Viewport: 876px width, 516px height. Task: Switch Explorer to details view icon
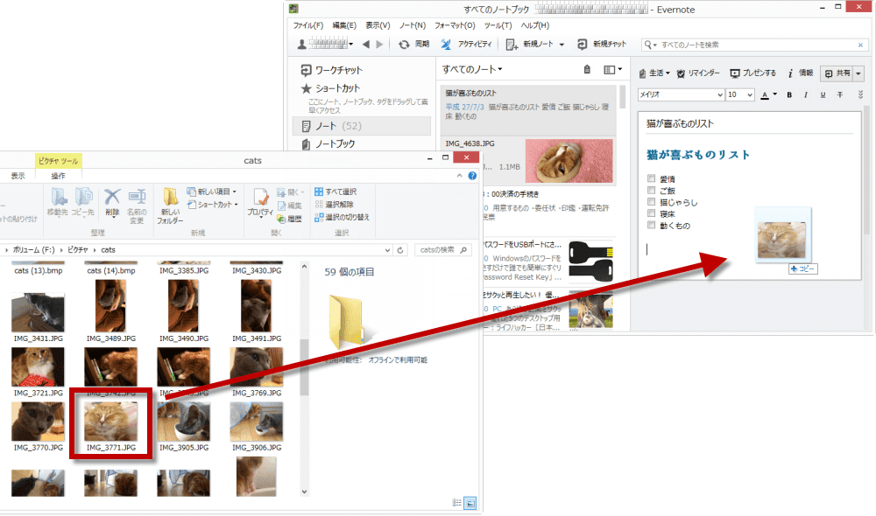point(456,503)
